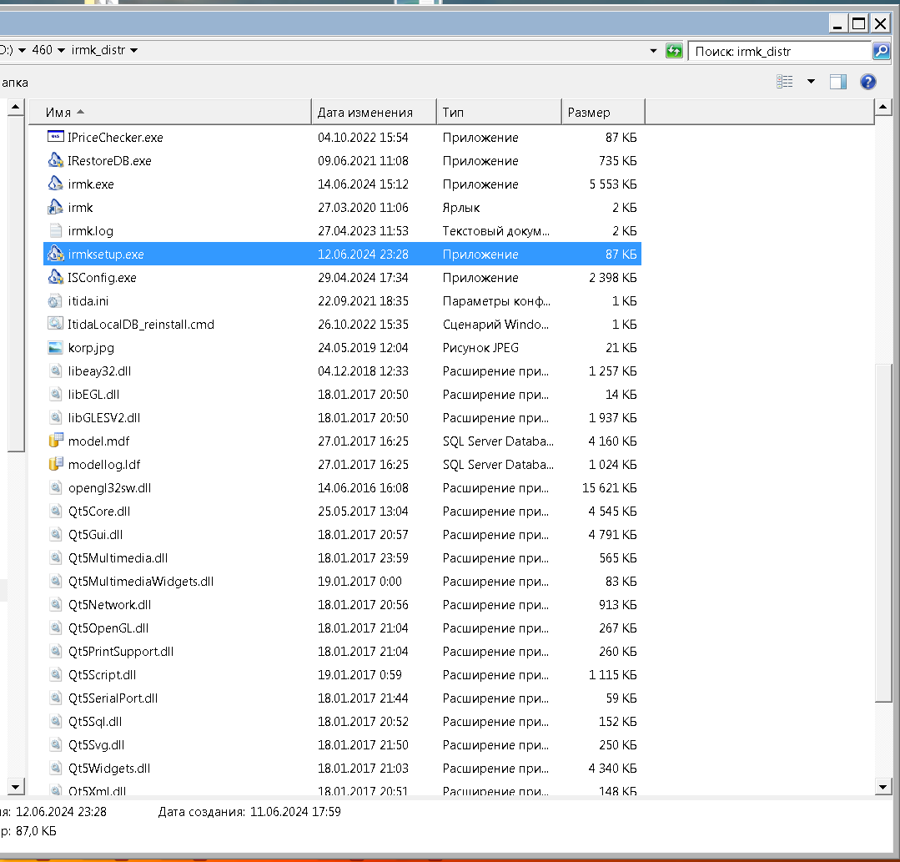Sort by the Имя column header
Screen dimensions: 900x862
coord(170,112)
